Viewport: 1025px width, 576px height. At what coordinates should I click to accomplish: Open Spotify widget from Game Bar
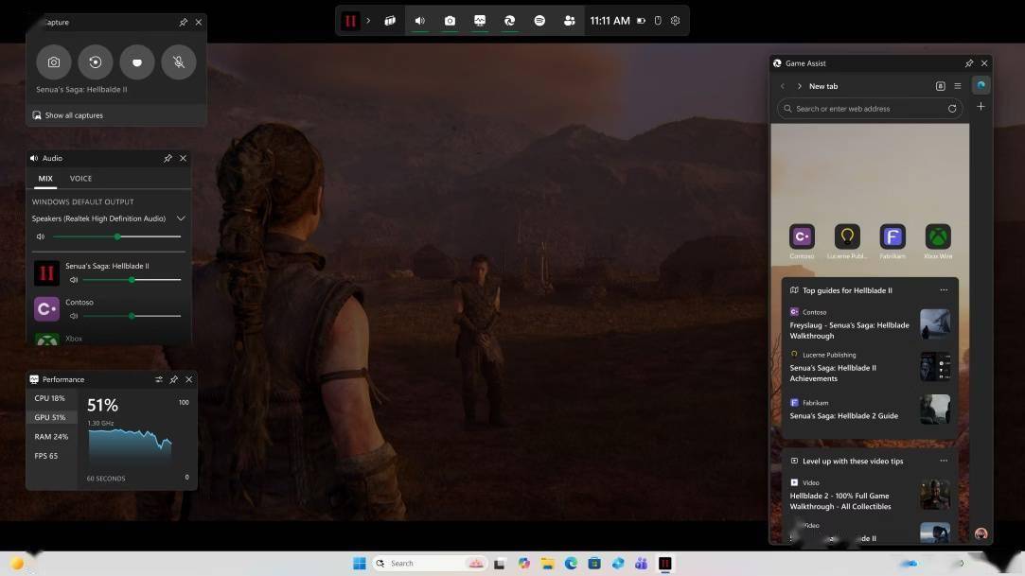(x=539, y=21)
